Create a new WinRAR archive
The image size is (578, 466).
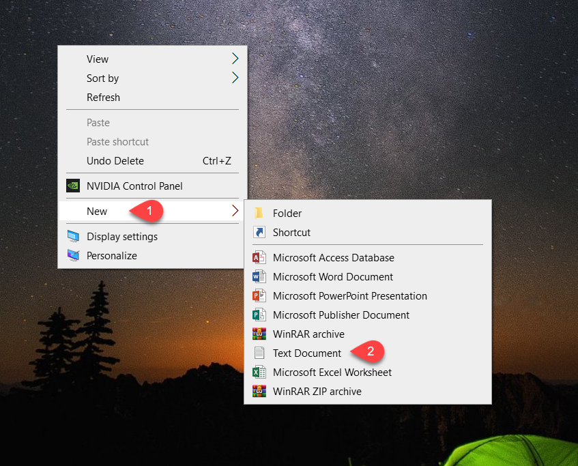(368, 334)
